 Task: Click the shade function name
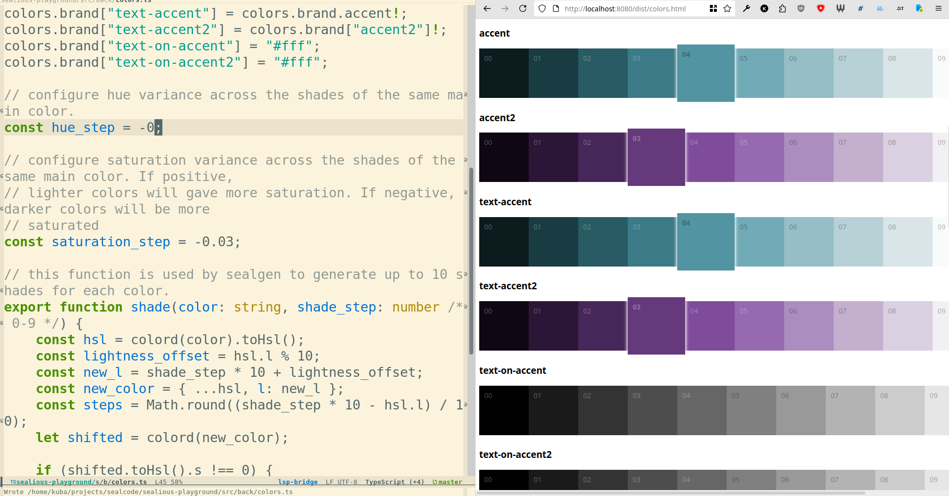coord(150,307)
